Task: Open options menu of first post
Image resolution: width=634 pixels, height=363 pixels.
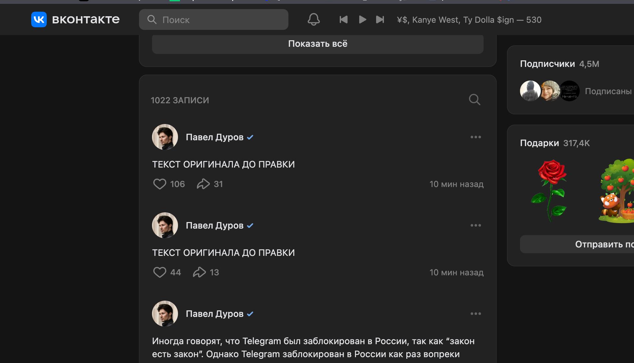Action: (476, 137)
